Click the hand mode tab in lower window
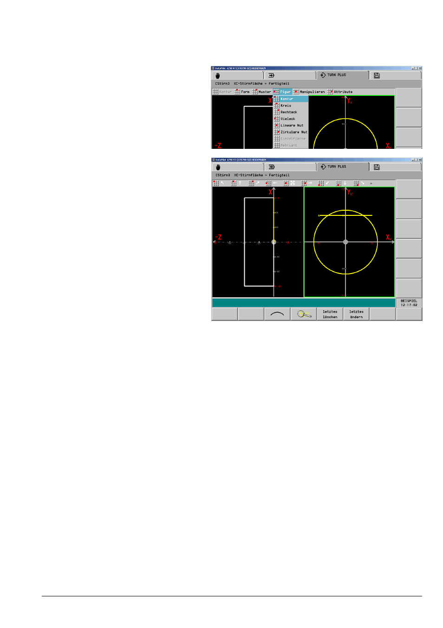 (x=238, y=167)
